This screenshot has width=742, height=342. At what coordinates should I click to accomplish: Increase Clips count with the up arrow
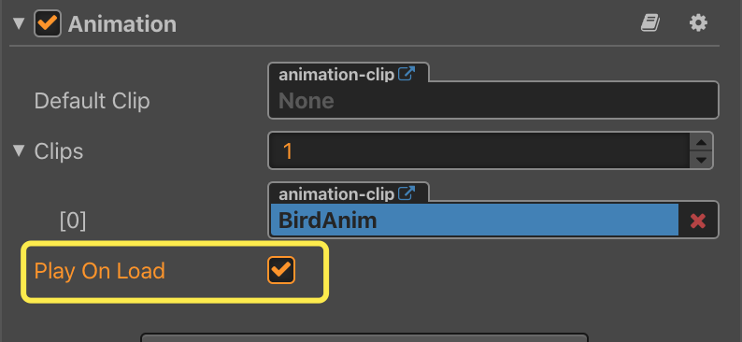[701, 143]
